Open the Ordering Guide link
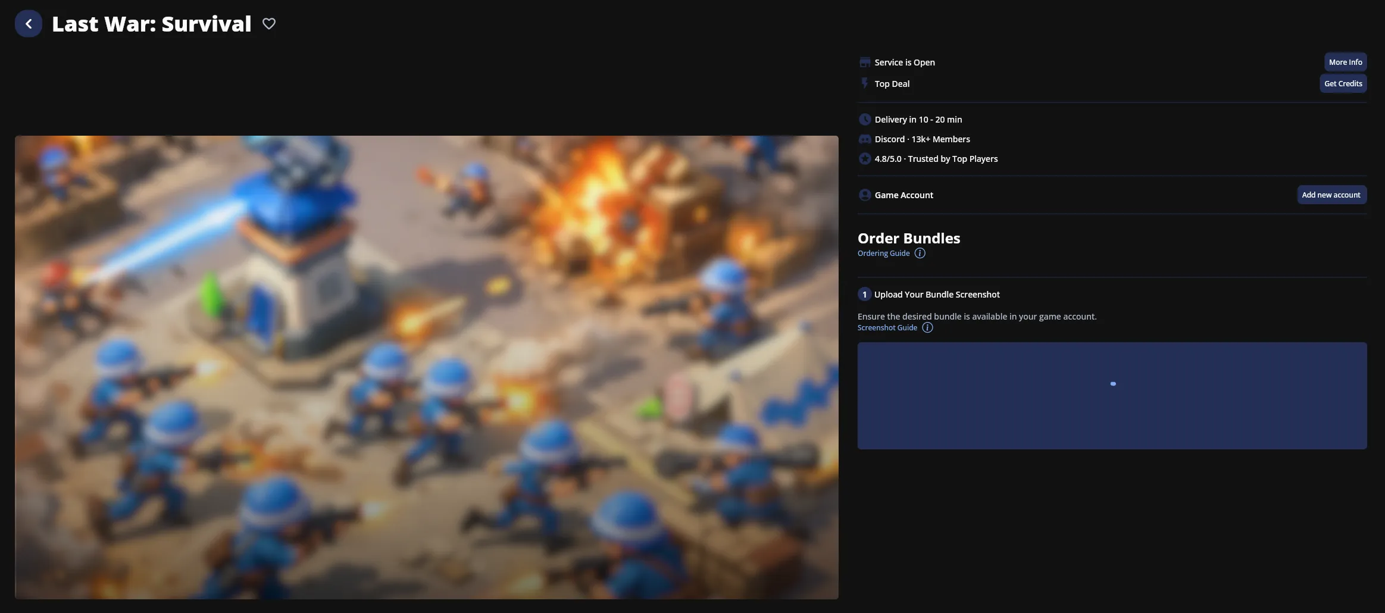This screenshot has width=1385, height=613. 883,254
